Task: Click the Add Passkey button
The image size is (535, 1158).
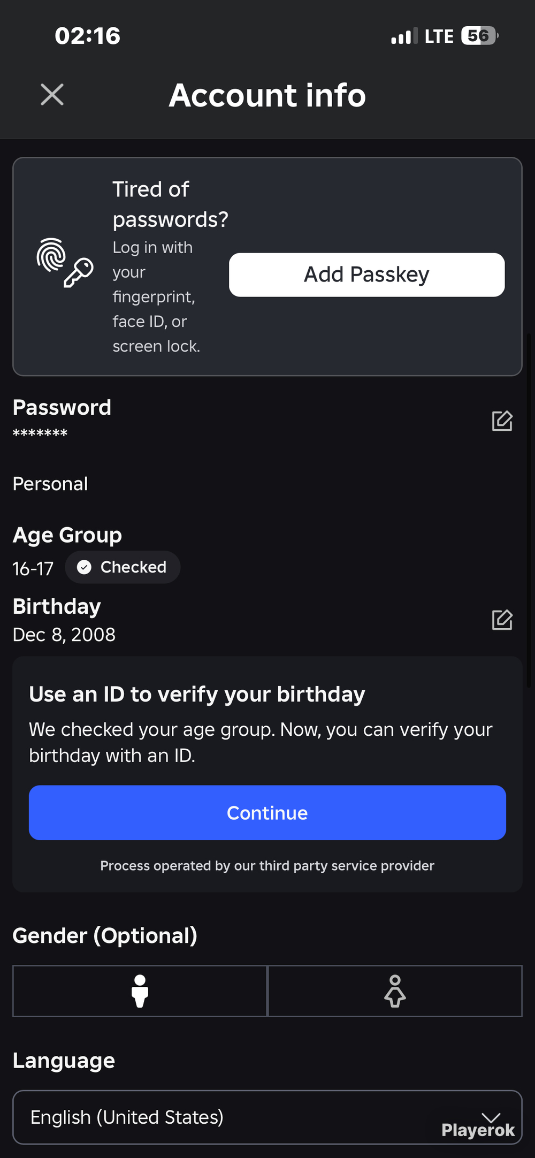Action: pyautogui.click(x=366, y=275)
